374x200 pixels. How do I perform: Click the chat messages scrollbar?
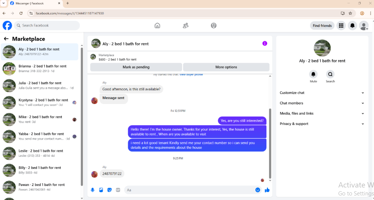270,143
